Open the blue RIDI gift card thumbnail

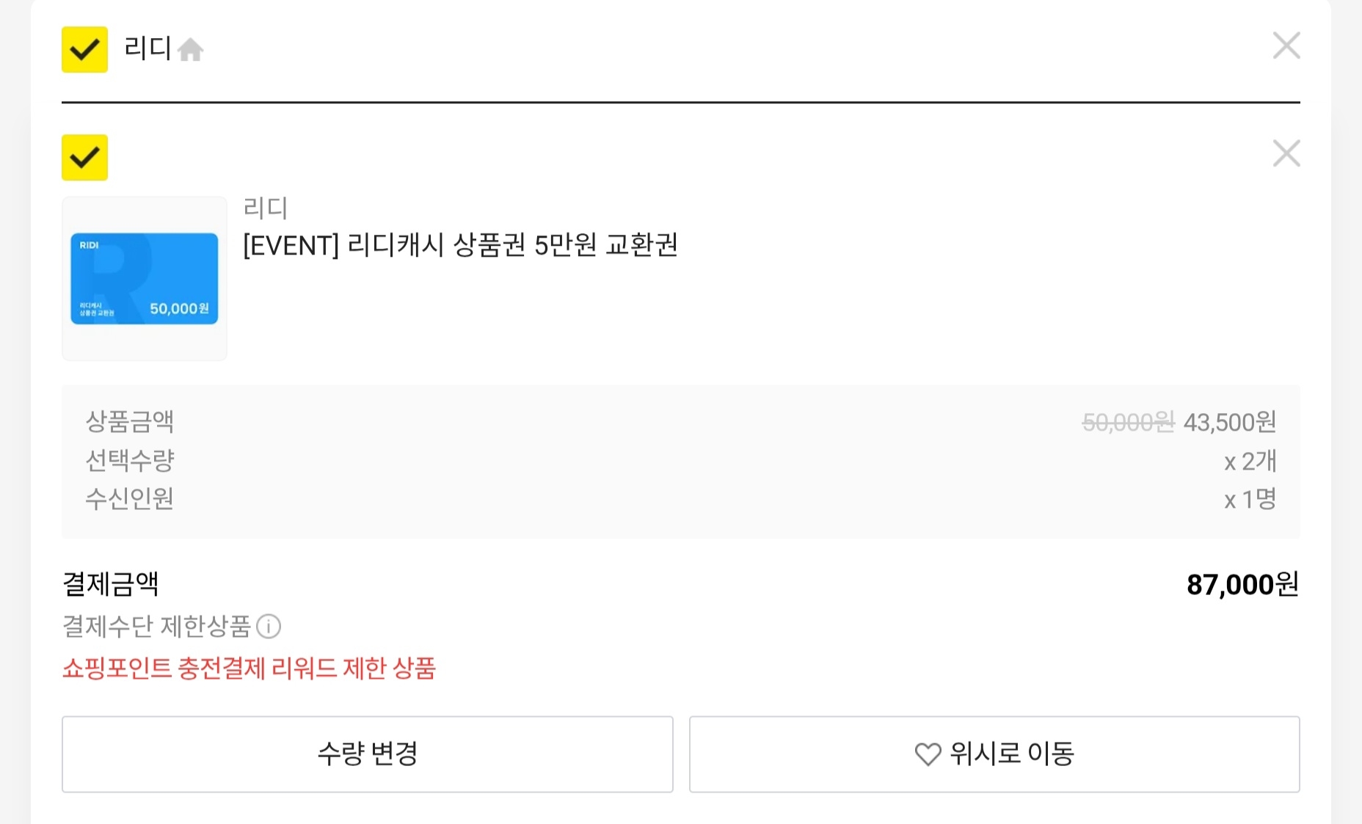(x=145, y=278)
